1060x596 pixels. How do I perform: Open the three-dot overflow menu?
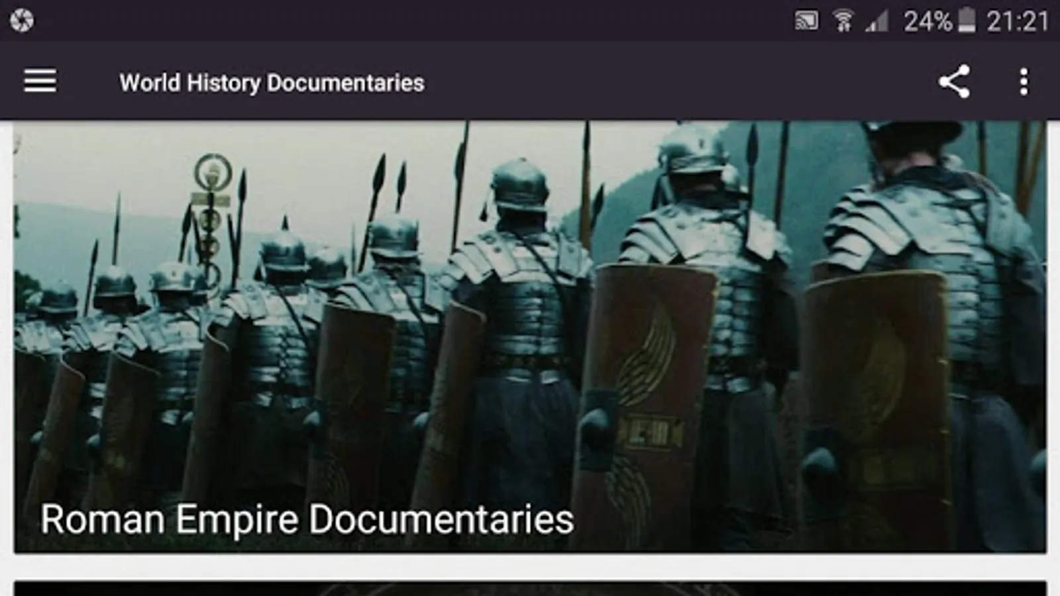(x=1024, y=81)
